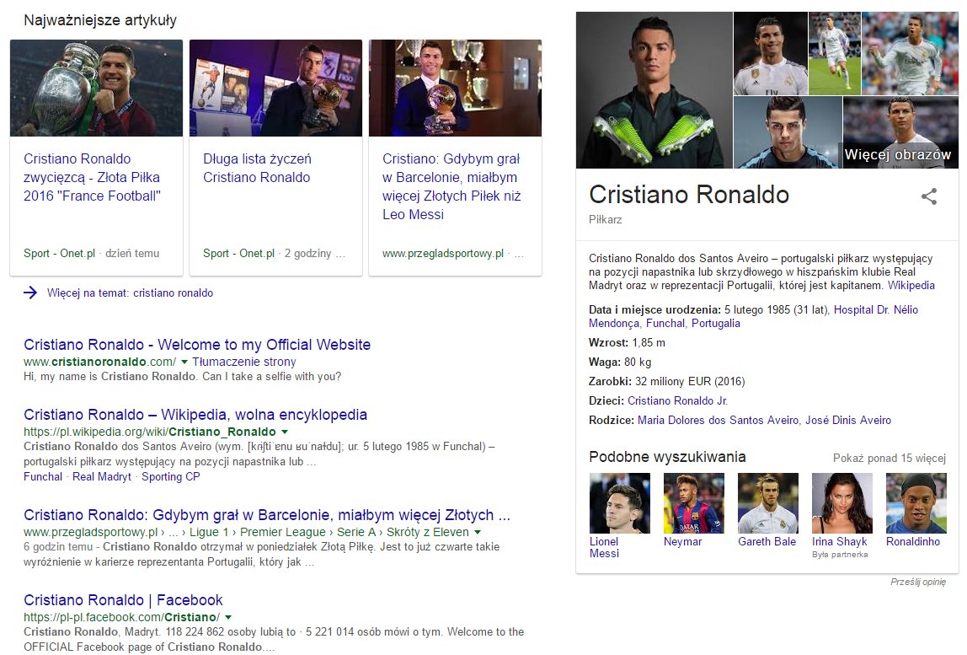The image size is (967, 655).
Task: Open 'Cristiano Ronaldo: Gdybym grał w Barcelonie' search result
Action: [267, 515]
